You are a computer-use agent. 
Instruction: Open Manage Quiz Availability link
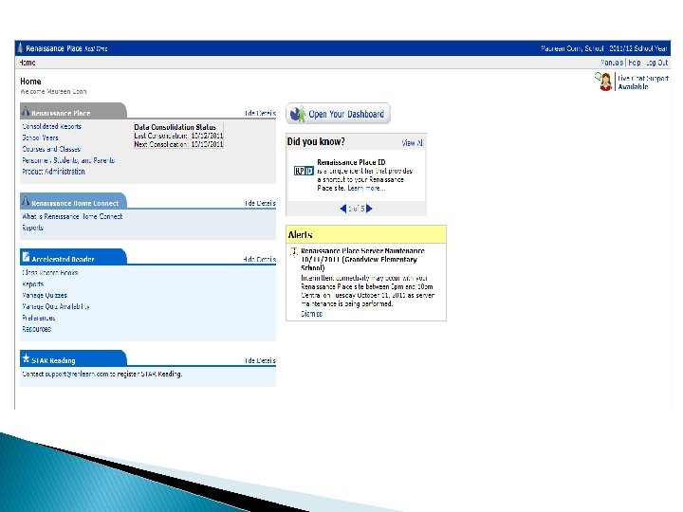click(56, 306)
